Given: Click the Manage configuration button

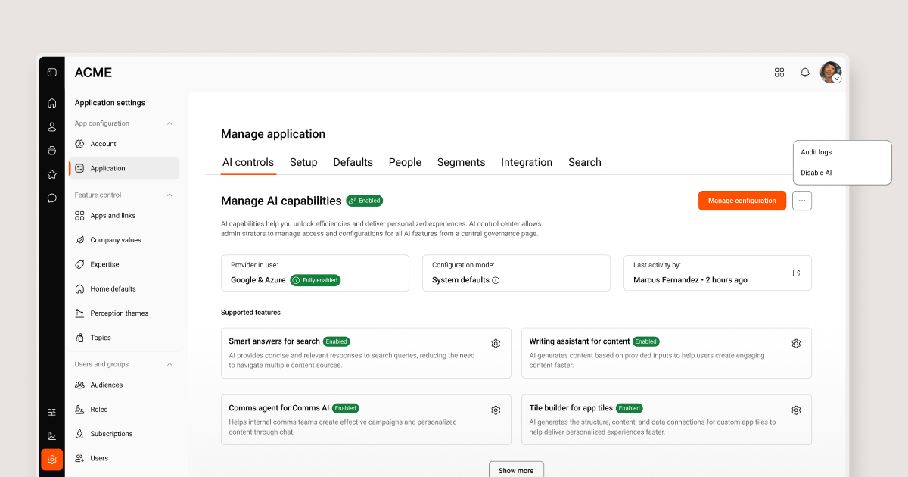Looking at the screenshot, I should [x=742, y=201].
